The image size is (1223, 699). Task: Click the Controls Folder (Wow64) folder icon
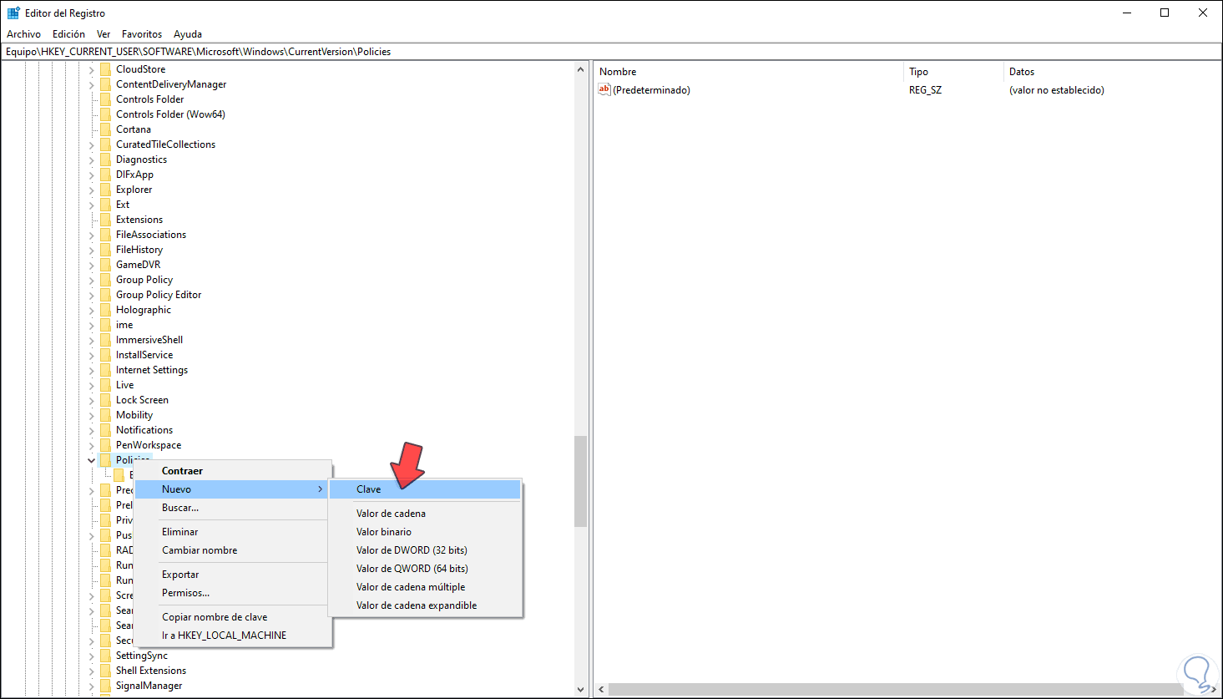point(105,114)
